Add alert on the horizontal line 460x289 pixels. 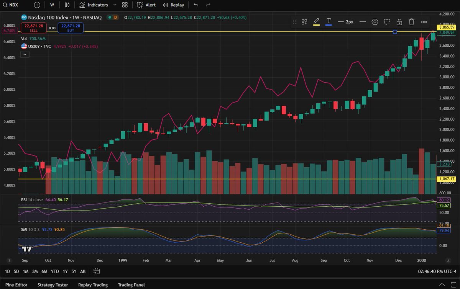(387, 22)
